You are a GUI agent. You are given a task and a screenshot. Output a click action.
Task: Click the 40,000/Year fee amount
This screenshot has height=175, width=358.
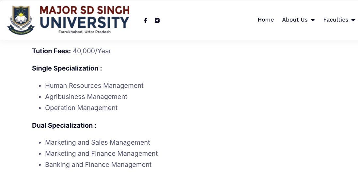click(x=92, y=51)
